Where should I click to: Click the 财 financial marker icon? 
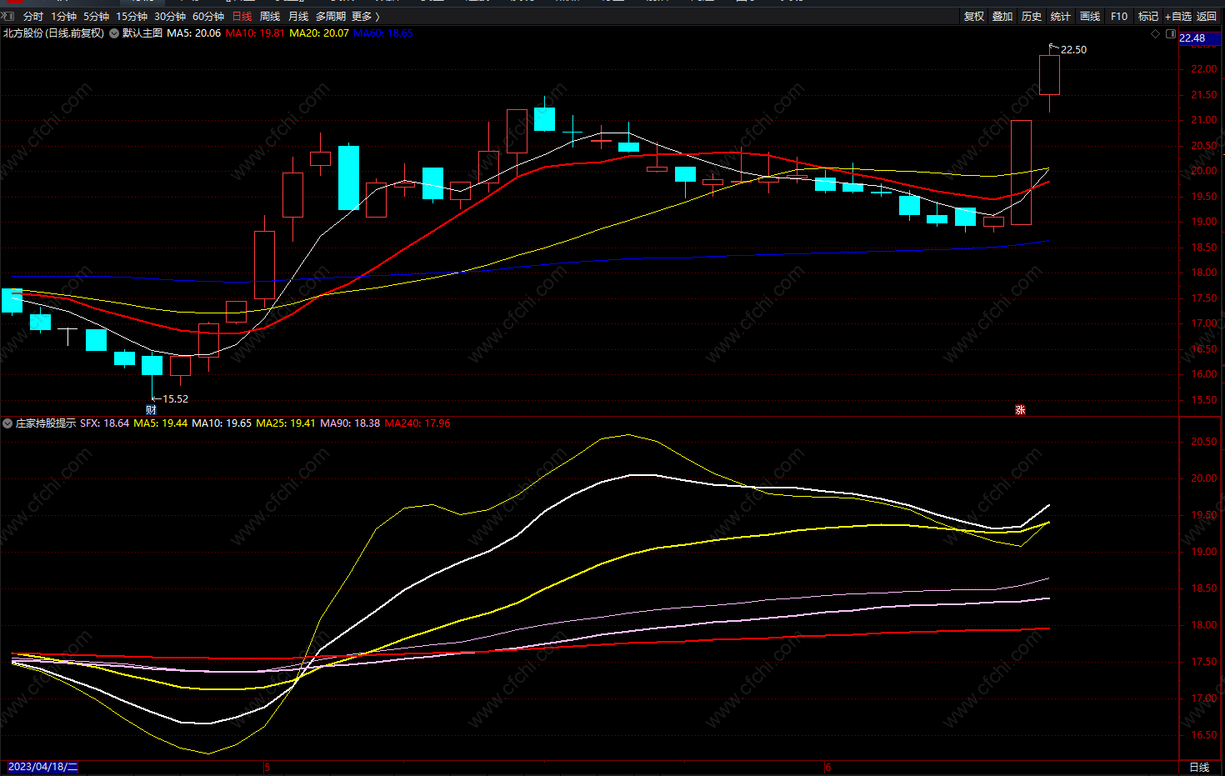(151, 409)
